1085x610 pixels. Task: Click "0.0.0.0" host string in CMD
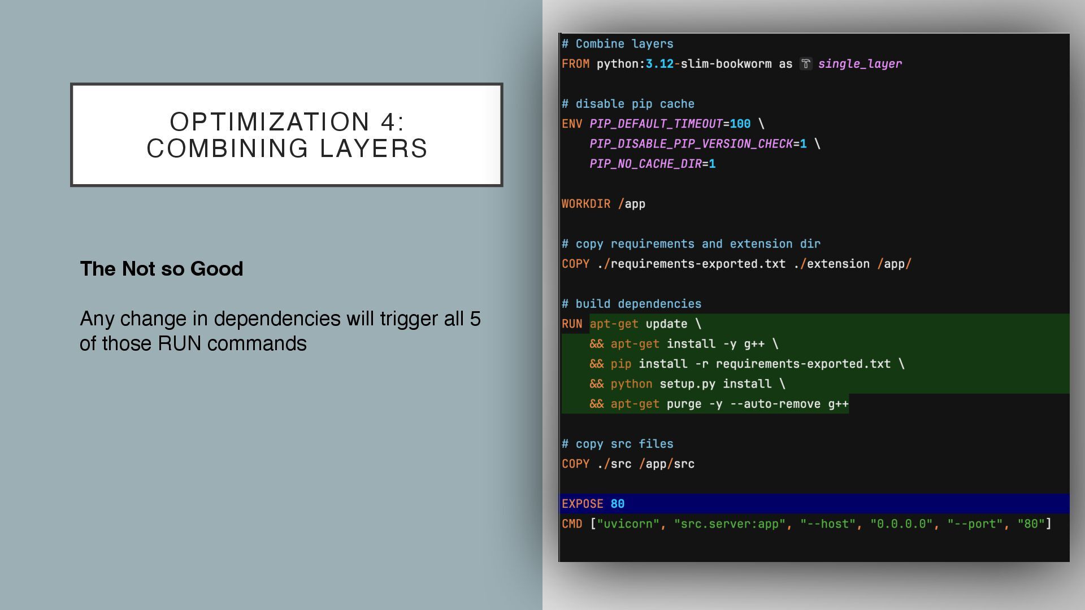tap(901, 524)
